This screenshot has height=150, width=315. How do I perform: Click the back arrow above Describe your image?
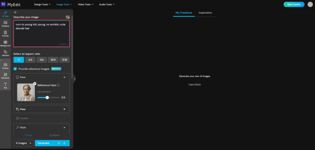coord(15,12)
